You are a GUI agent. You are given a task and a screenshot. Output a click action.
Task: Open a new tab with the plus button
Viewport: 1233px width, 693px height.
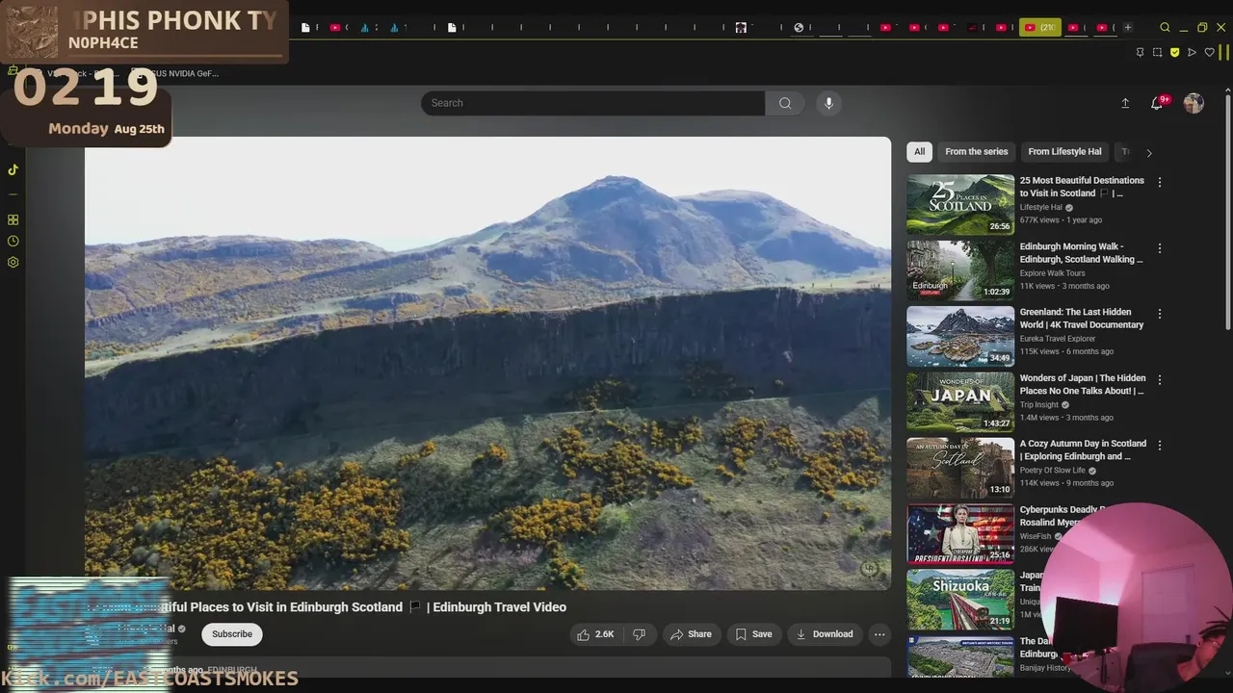1127,27
